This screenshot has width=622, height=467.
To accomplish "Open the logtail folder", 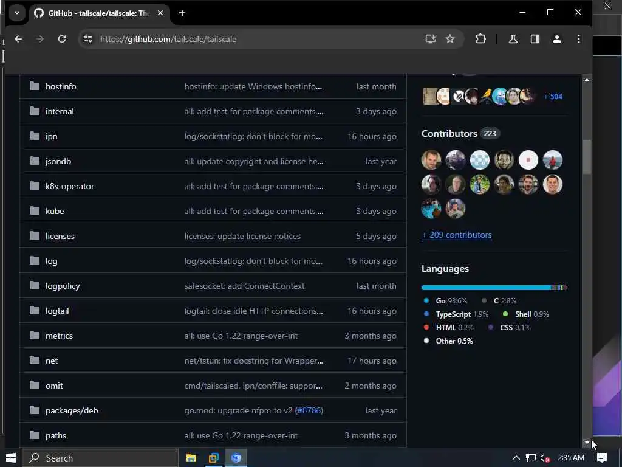I will 56,311.
